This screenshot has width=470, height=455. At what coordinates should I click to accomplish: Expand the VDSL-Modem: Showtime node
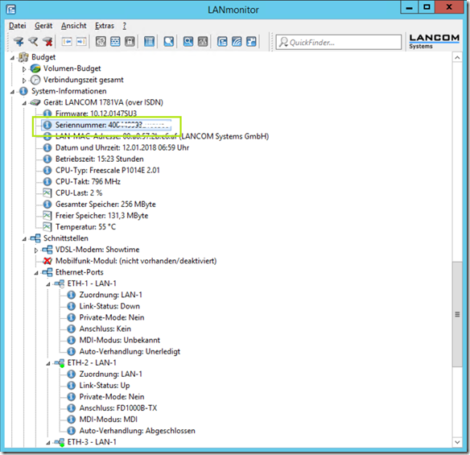36,250
